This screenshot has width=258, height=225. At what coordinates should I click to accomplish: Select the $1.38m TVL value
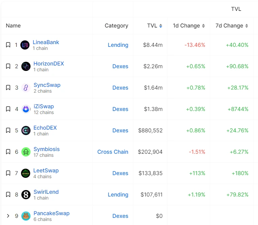click(153, 109)
